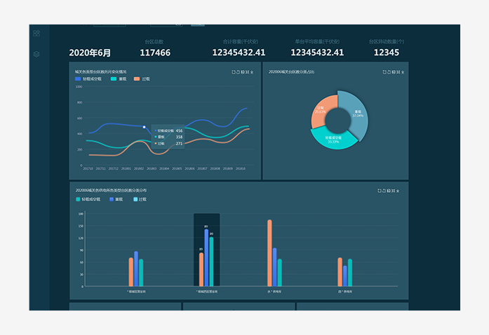Click the white data point on blue line
Screen dimensions: 489x335
(145, 127)
